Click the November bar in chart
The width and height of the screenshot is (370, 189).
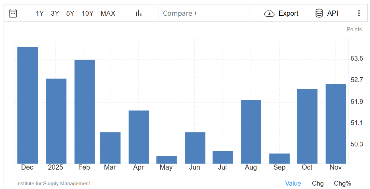pyautogui.click(x=336, y=124)
